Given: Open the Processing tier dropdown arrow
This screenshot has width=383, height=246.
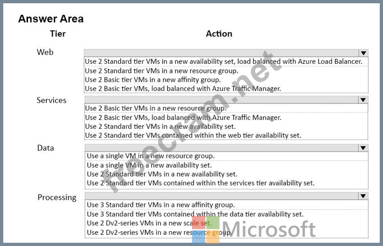Looking at the screenshot, I should (363, 196).
